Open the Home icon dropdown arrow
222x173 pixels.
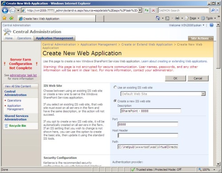[x=163, y=18]
